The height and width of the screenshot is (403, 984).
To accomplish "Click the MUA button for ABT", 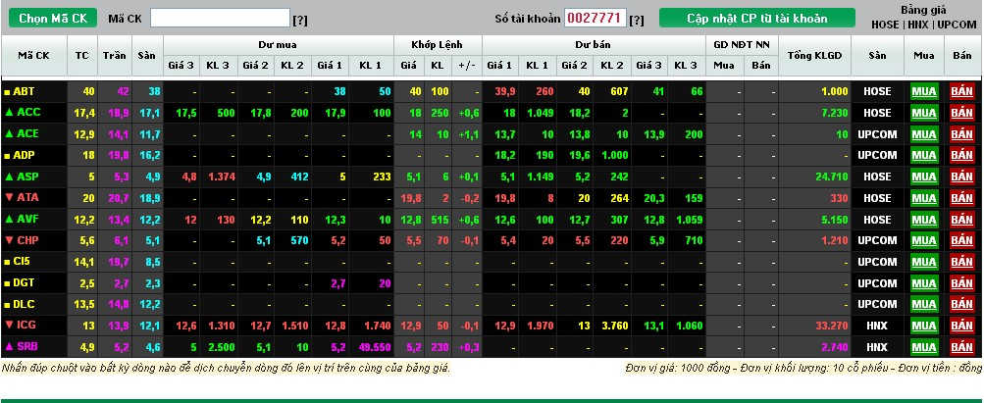I will (923, 91).
